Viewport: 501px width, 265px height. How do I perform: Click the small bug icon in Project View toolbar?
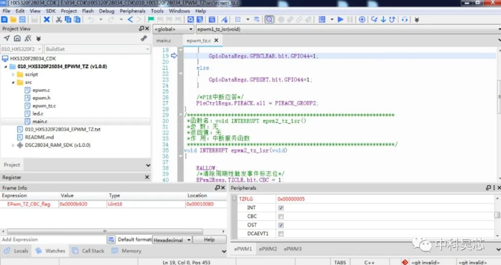coord(38,38)
